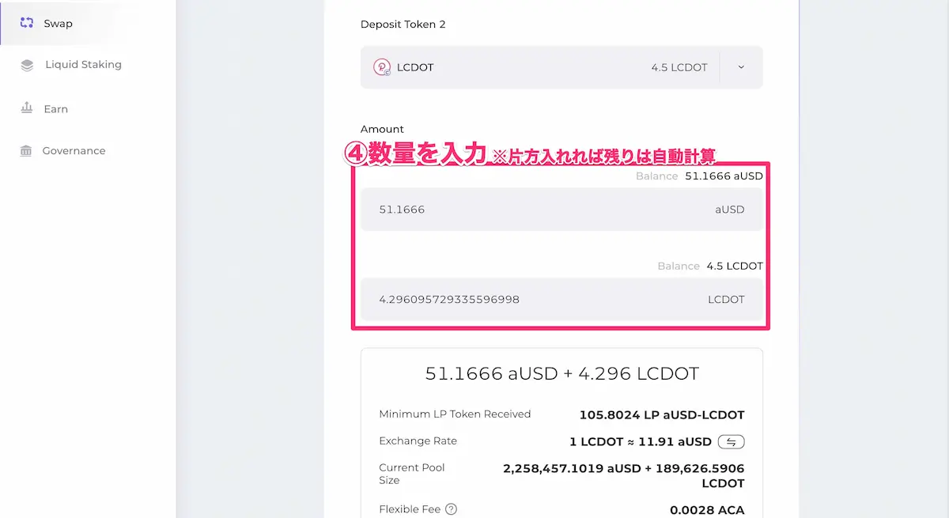Click the 'Minimum LP Token Received' label
The width and height of the screenshot is (949, 518).
coord(455,414)
